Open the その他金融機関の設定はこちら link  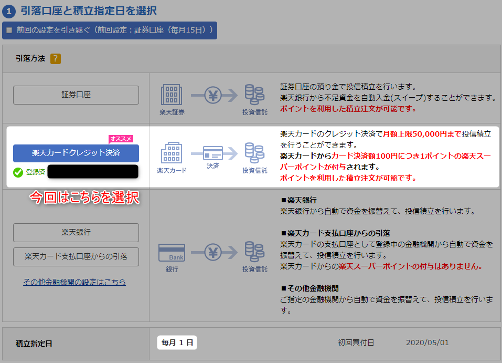(x=74, y=282)
